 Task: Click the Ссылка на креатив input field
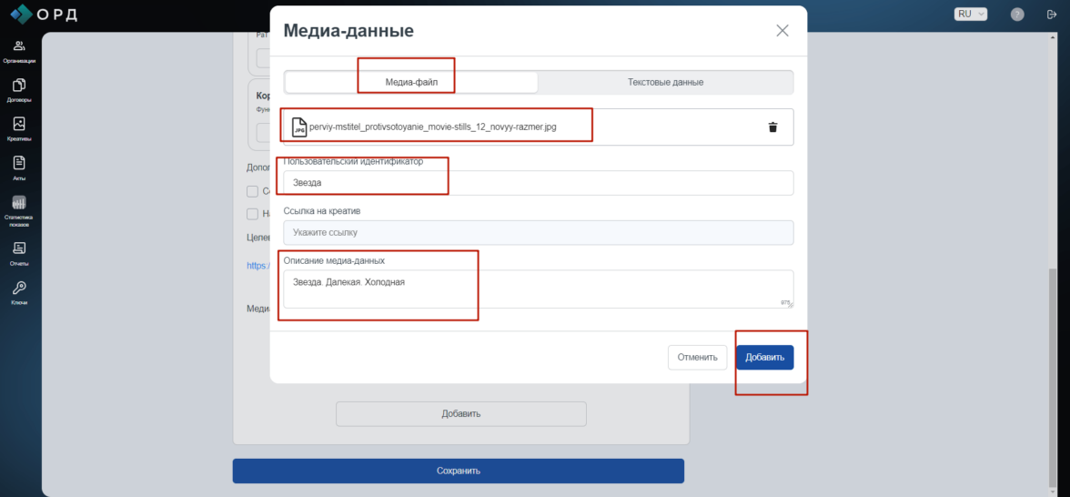coord(539,233)
